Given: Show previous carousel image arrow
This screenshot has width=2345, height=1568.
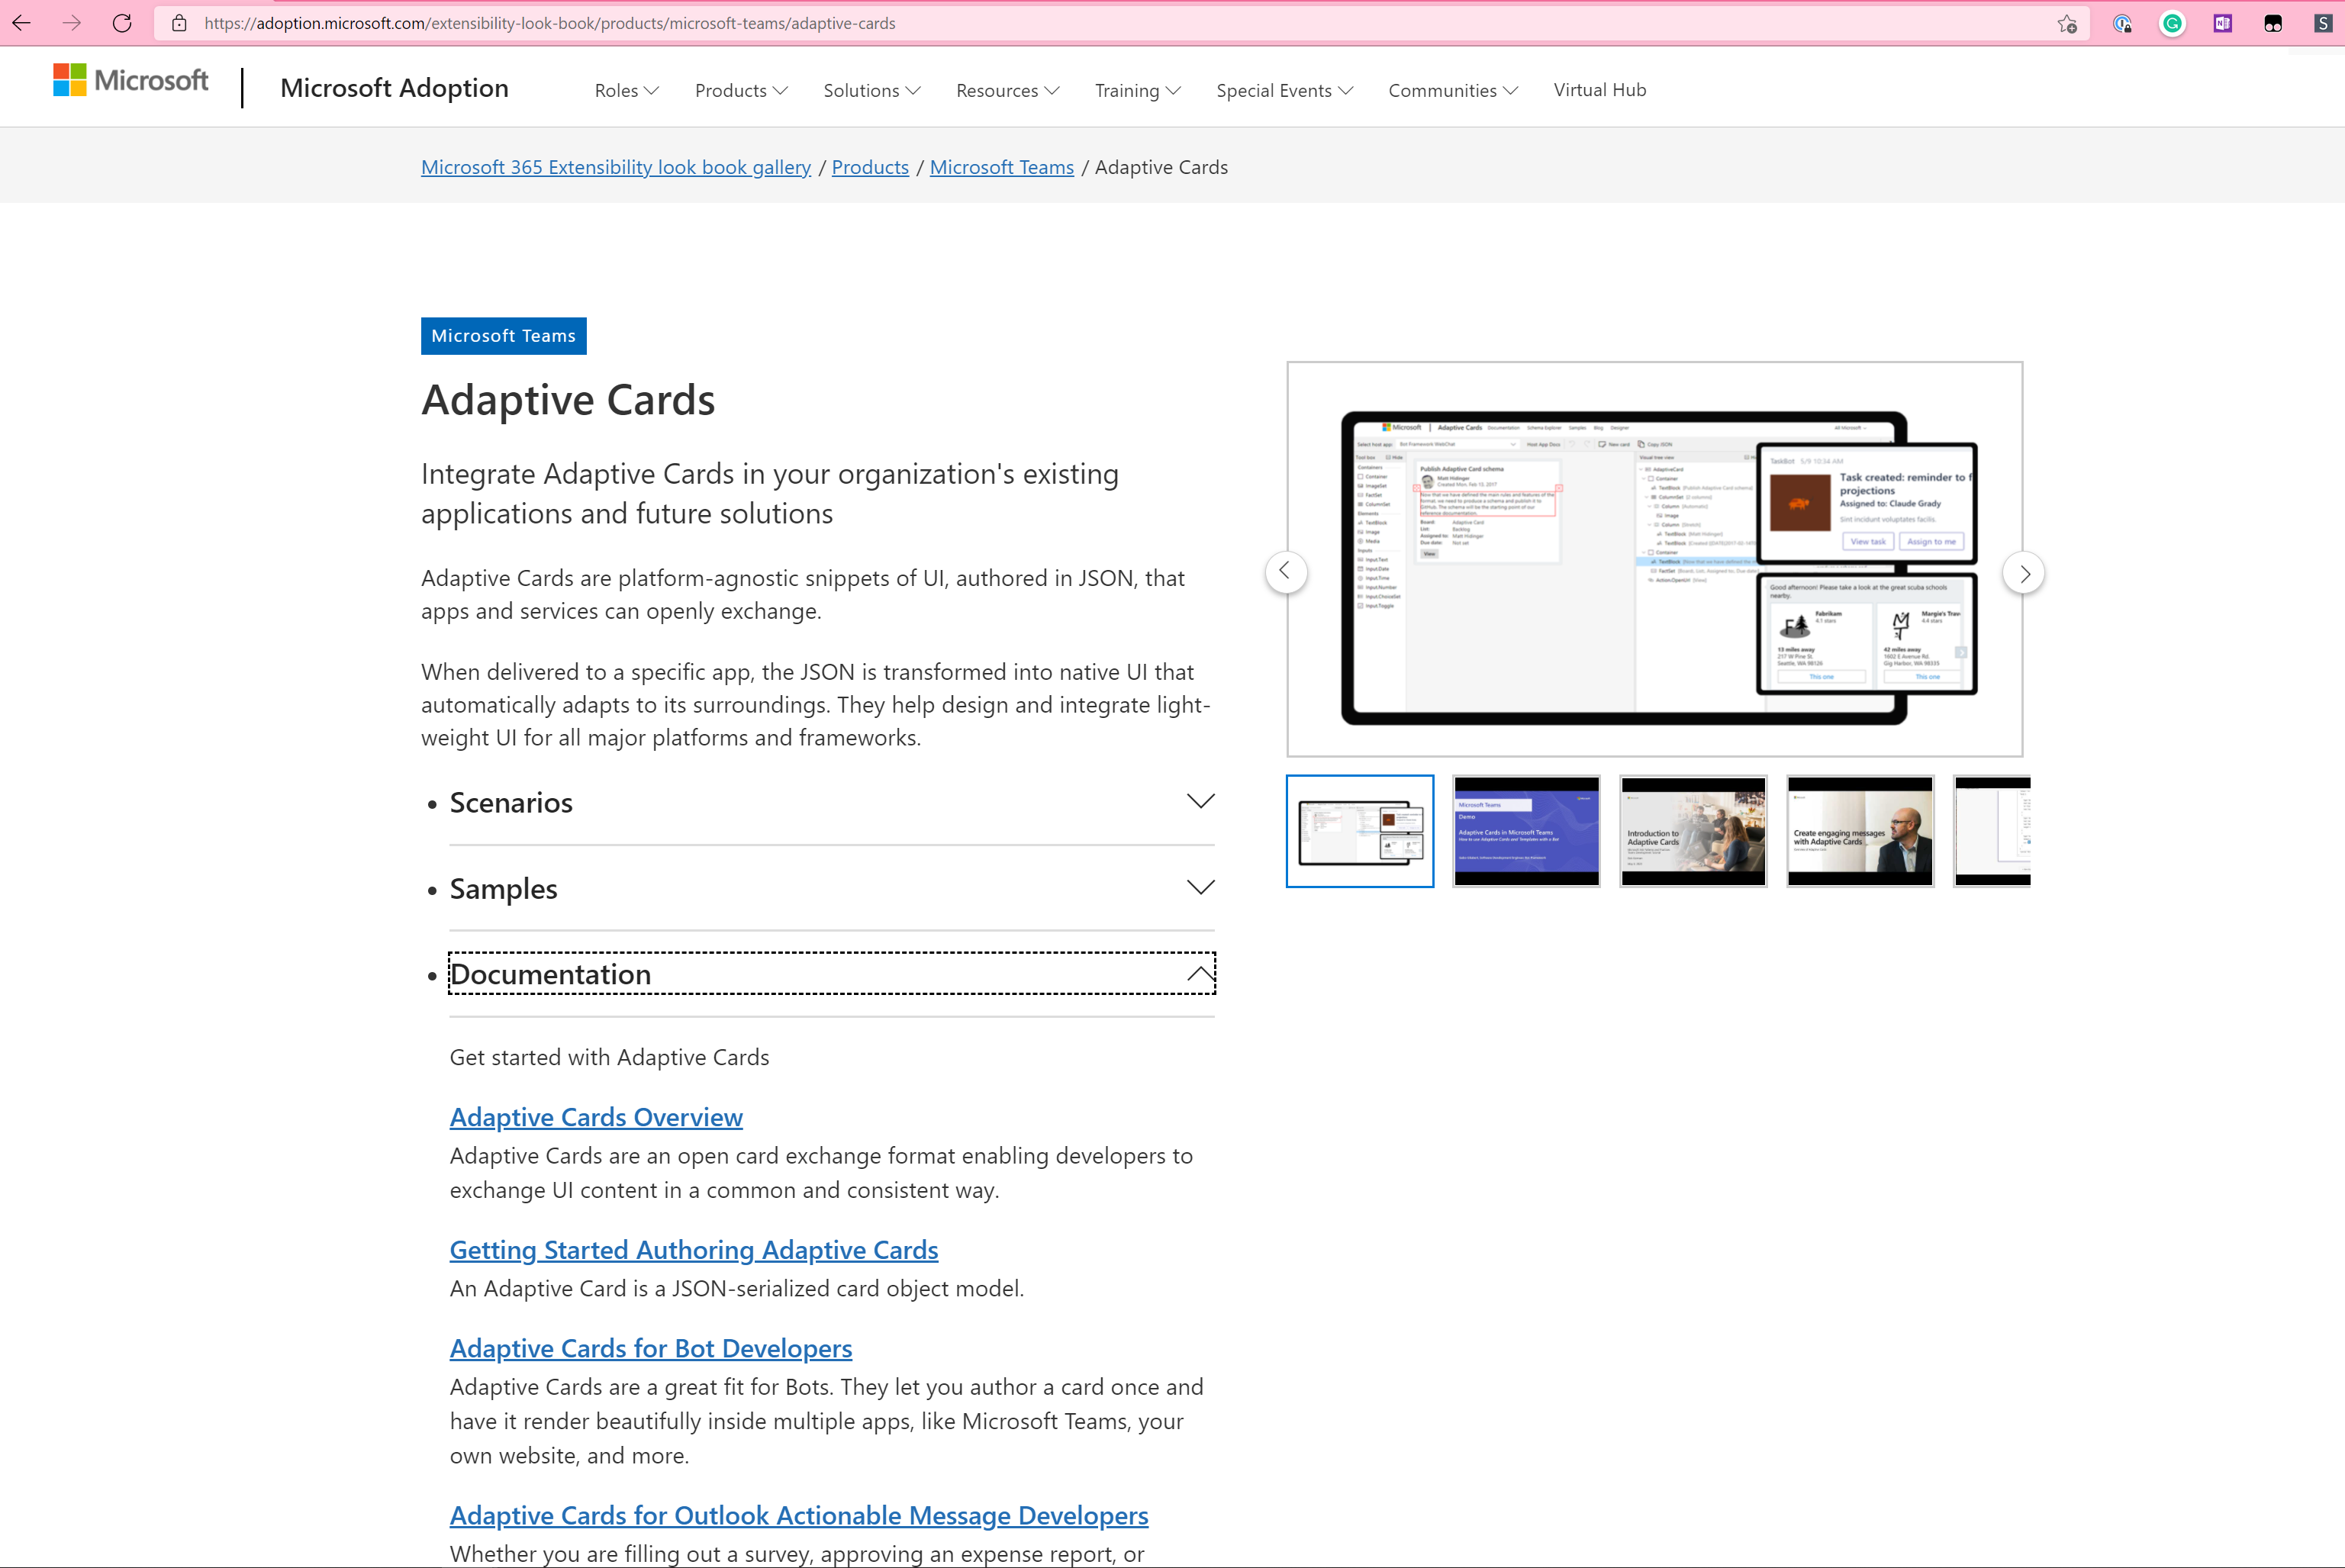Looking at the screenshot, I should [1286, 571].
